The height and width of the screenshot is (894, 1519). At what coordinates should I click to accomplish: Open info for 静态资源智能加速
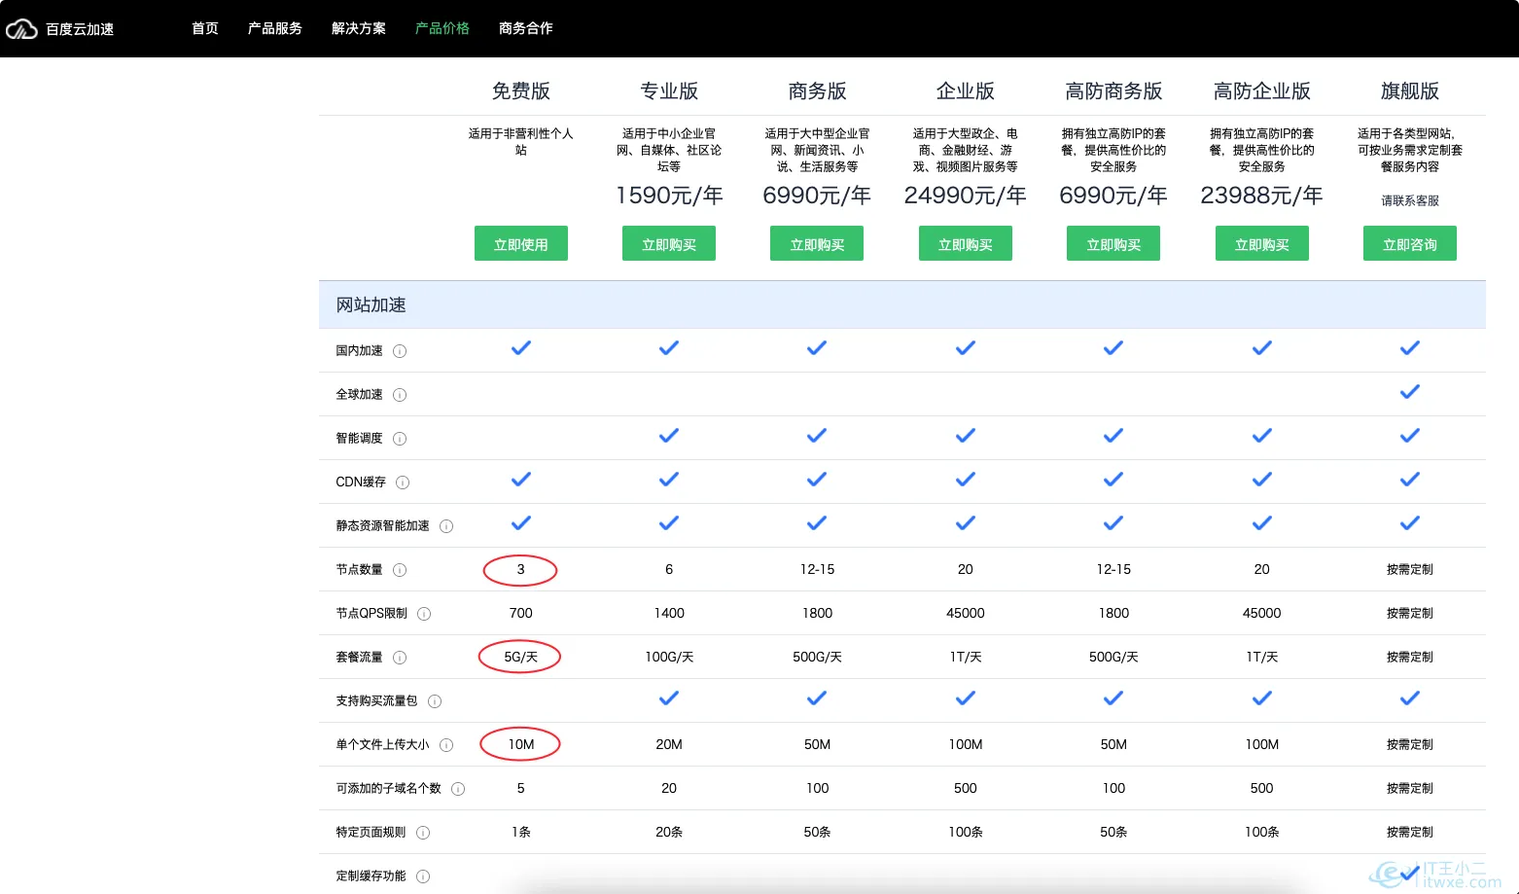click(446, 526)
